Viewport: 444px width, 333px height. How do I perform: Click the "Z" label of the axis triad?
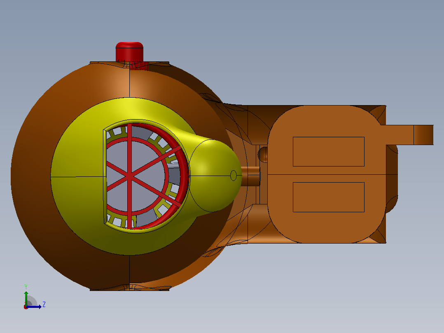coord(44,305)
